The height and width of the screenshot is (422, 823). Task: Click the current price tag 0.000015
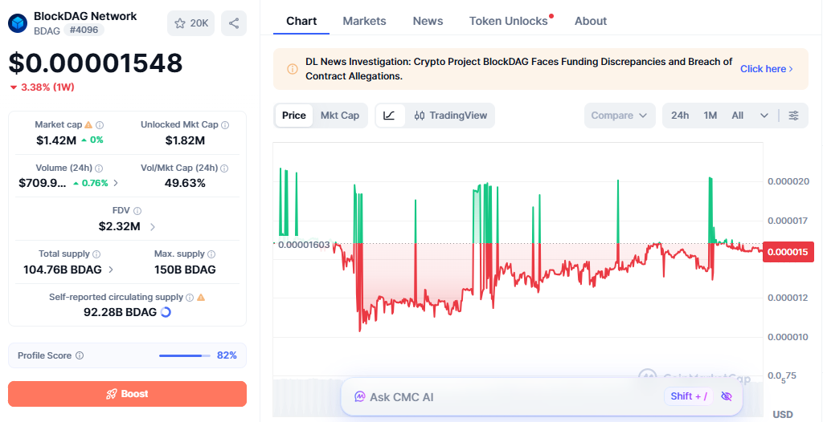click(788, 252)
